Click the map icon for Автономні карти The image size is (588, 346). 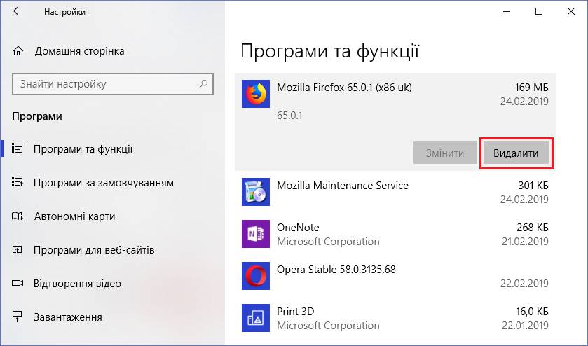18,216
